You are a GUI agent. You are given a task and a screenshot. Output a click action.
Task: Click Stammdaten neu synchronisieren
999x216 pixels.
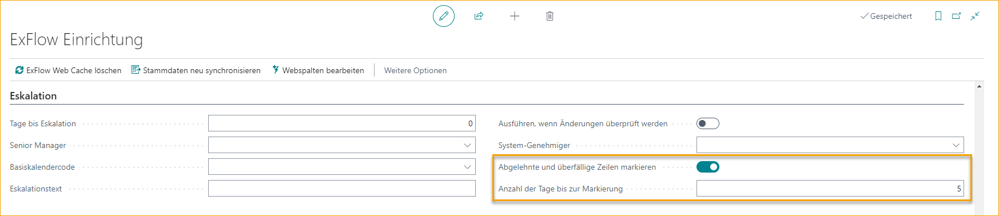pos(196,70)
